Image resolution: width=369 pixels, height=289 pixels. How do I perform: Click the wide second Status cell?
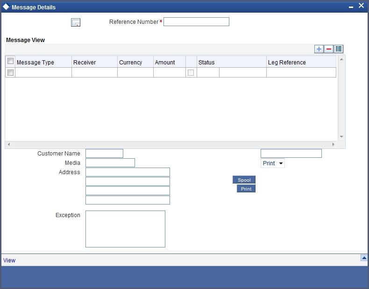pos(243,72)
